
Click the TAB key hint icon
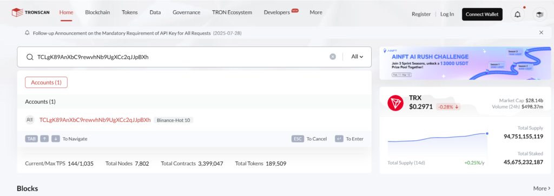(x=31, y=139)
